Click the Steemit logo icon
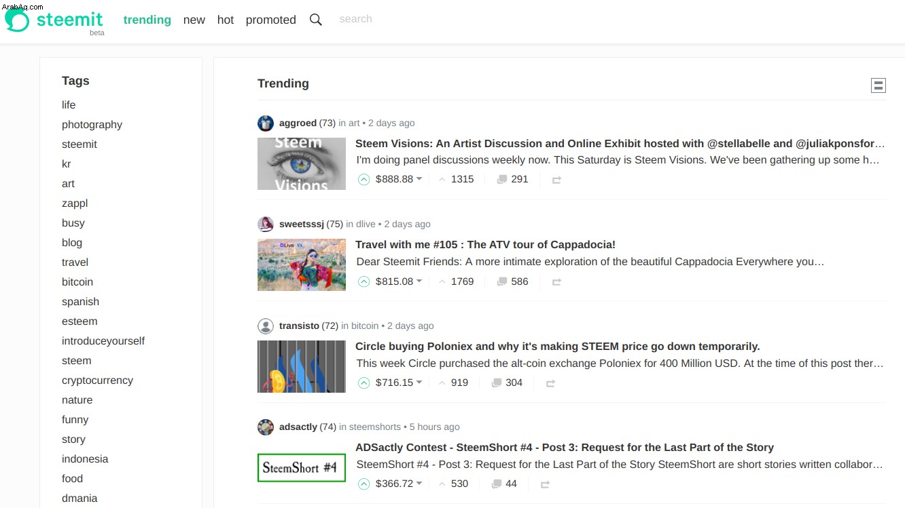905x508 pixels. coord(18,20)
